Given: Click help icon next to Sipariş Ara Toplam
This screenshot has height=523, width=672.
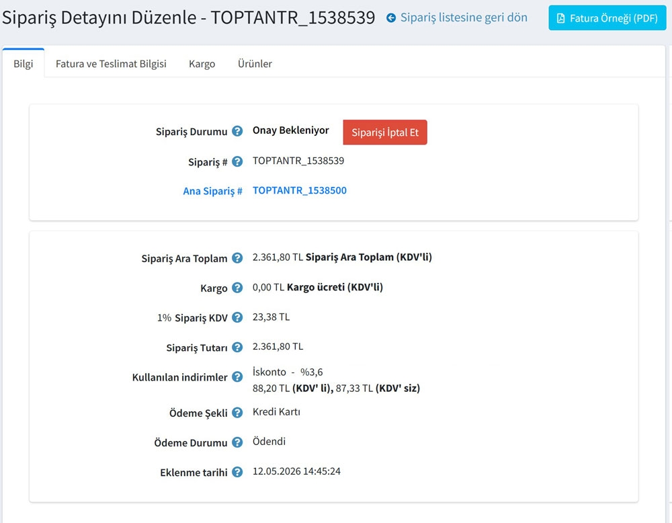Looking at the screenshot, I should (x=237, y=258).
